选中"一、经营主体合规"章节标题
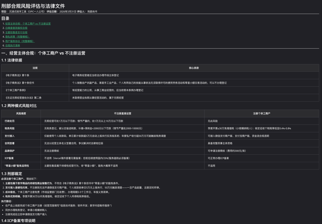Image resolution: width=322 pixels, height=224 pixels. [44, 53]
